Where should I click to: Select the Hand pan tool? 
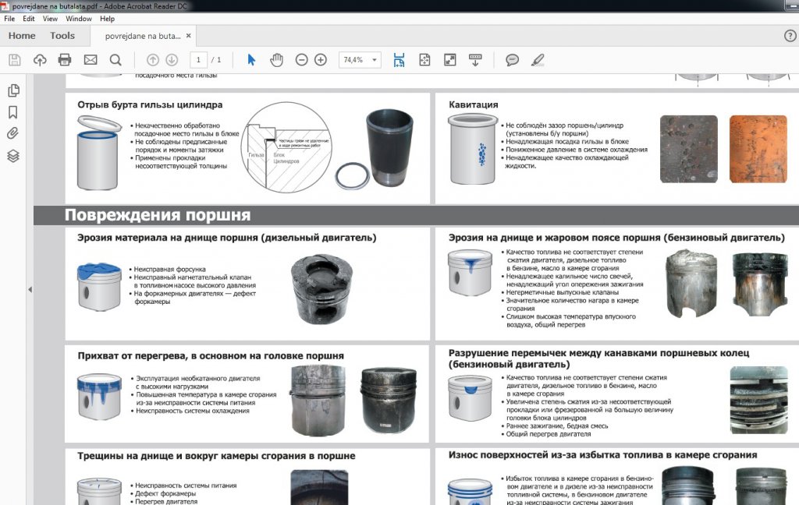click(x=276, y=60)
